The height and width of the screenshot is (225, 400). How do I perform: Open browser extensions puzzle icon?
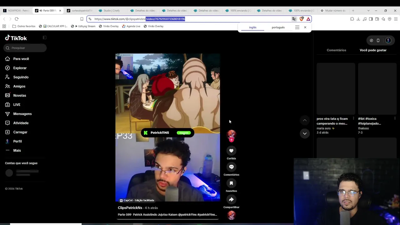[x=352, y=19]
